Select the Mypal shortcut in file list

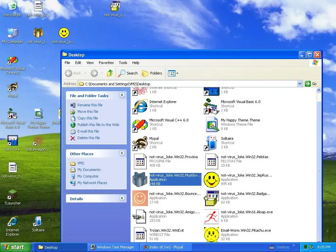pyautogui.click(x=148, y=143)
